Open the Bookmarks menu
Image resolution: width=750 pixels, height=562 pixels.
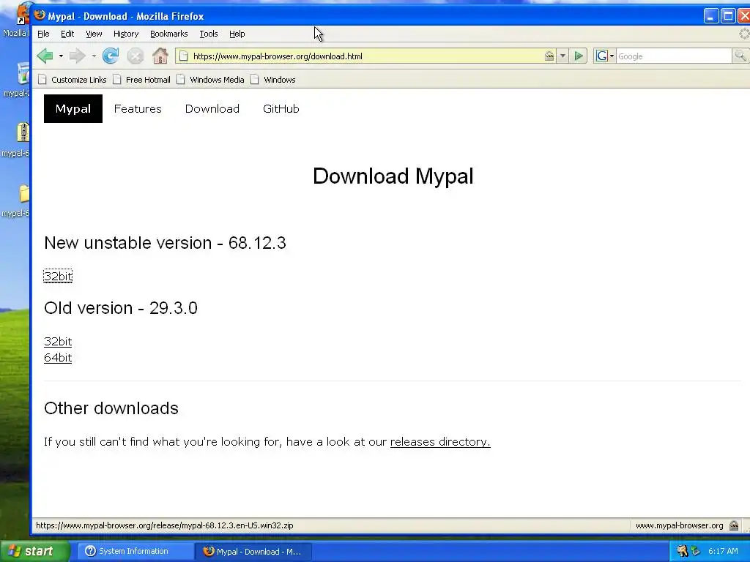[169, 34]
